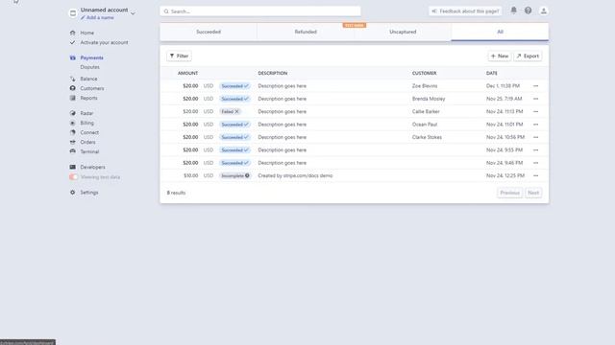Open the Home sidebar item
615x345 pixels.
[x=86, y=33]
